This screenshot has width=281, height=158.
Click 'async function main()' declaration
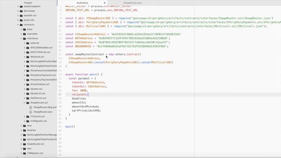82,74
